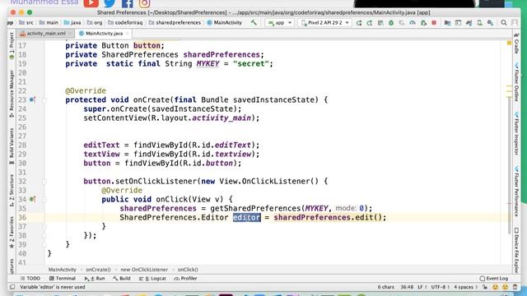The width and height of the screenshot is (527, 296).
Task: Open the Z: Structure side tab
Action: (12, 191)
